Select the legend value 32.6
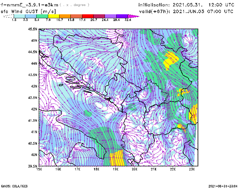244x188 pixels. click(128, 20)
